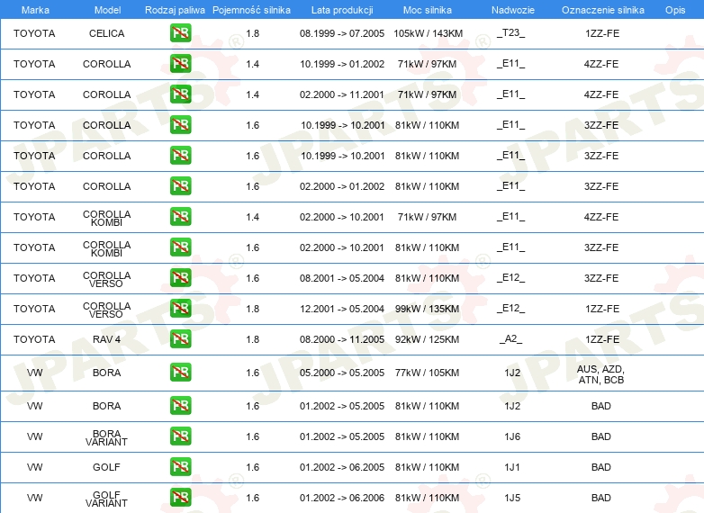
Task: Click the Oznaczenie silnika column header
Action: click(x=602, y=9)
